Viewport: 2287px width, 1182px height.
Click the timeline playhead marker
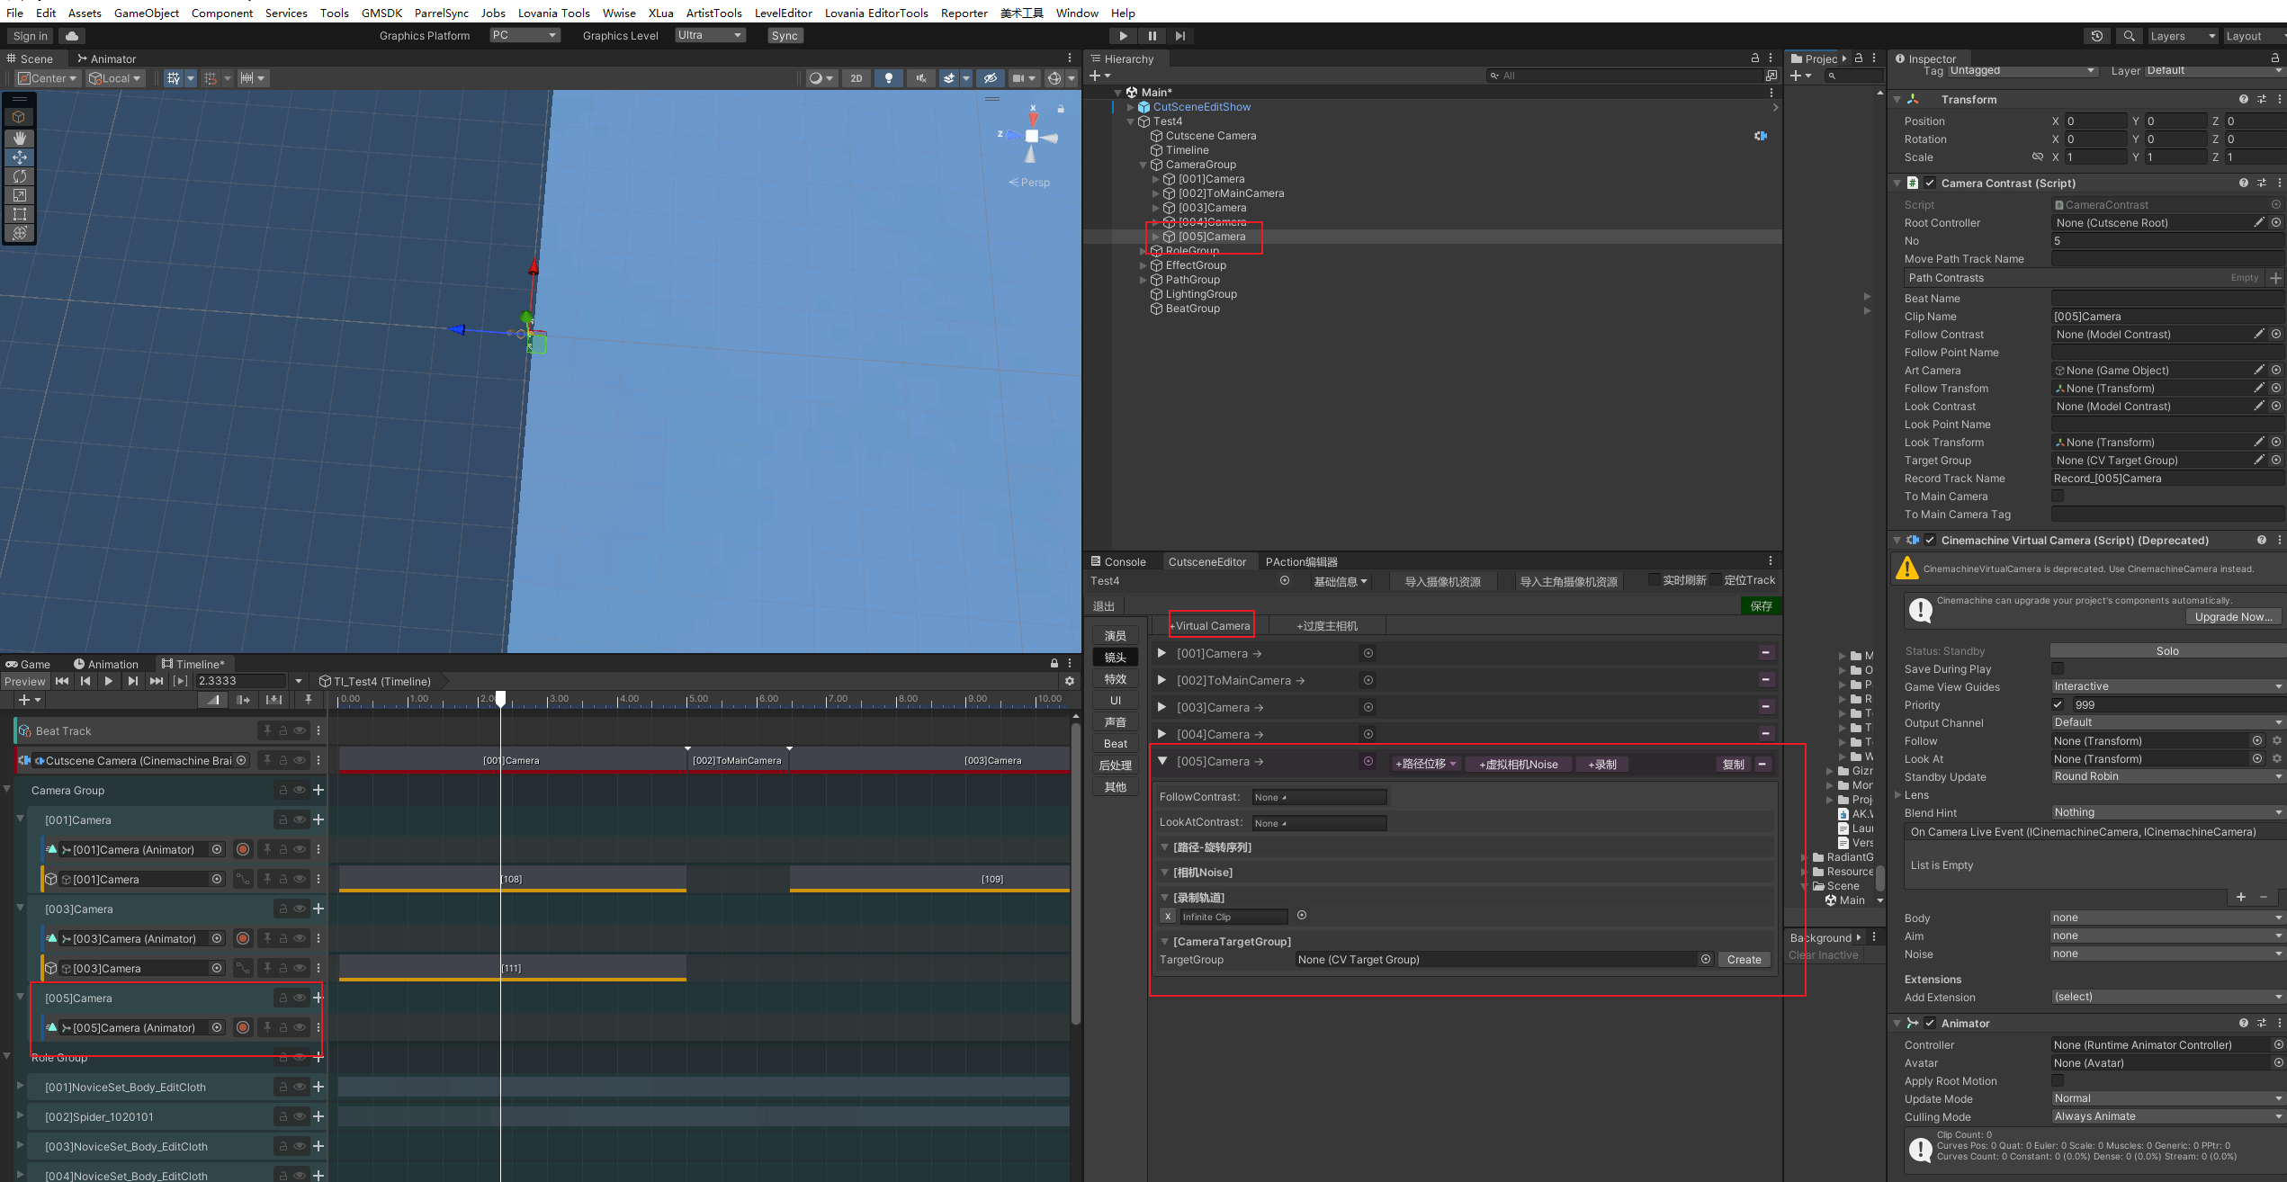501,699
